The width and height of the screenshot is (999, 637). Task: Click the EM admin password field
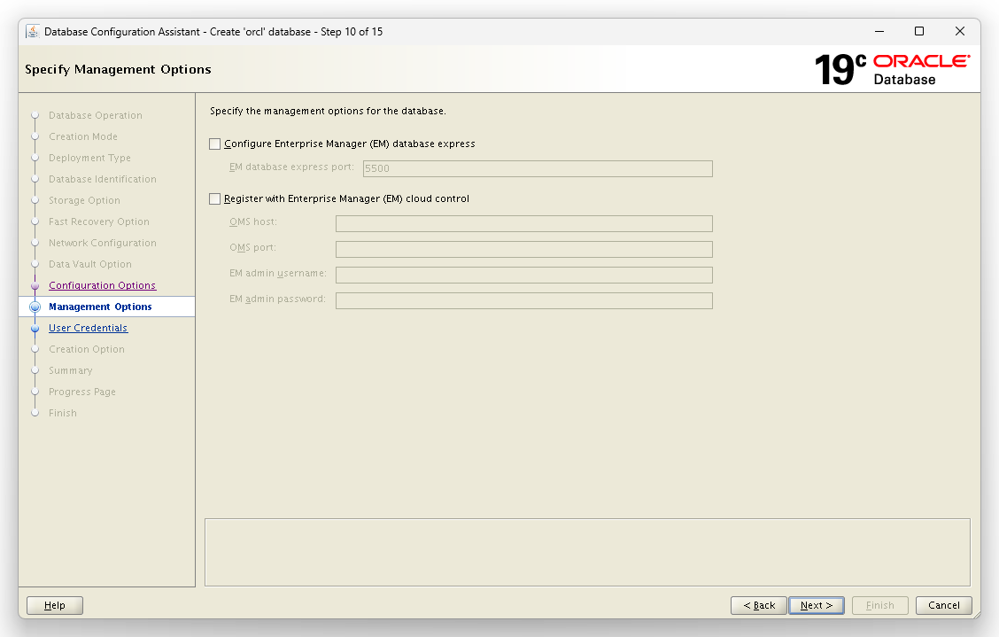click(x=523, y=300)
